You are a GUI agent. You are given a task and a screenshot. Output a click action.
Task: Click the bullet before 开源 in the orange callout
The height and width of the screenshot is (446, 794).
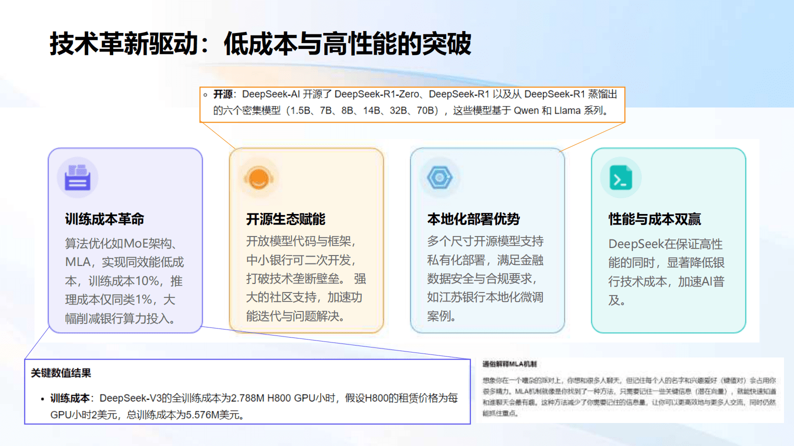pyautogui.click(x=205, y=94)
